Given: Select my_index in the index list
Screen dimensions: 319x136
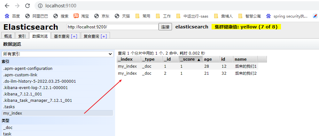Looking at the screenshot, I should coord(57,113).
